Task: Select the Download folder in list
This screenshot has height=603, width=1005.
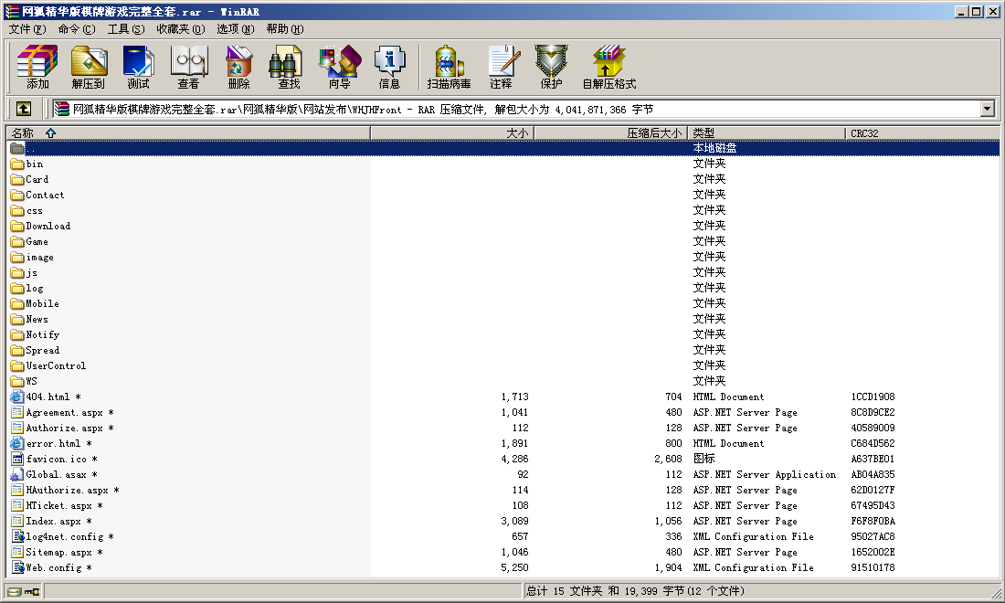Action: coord(48,226)
